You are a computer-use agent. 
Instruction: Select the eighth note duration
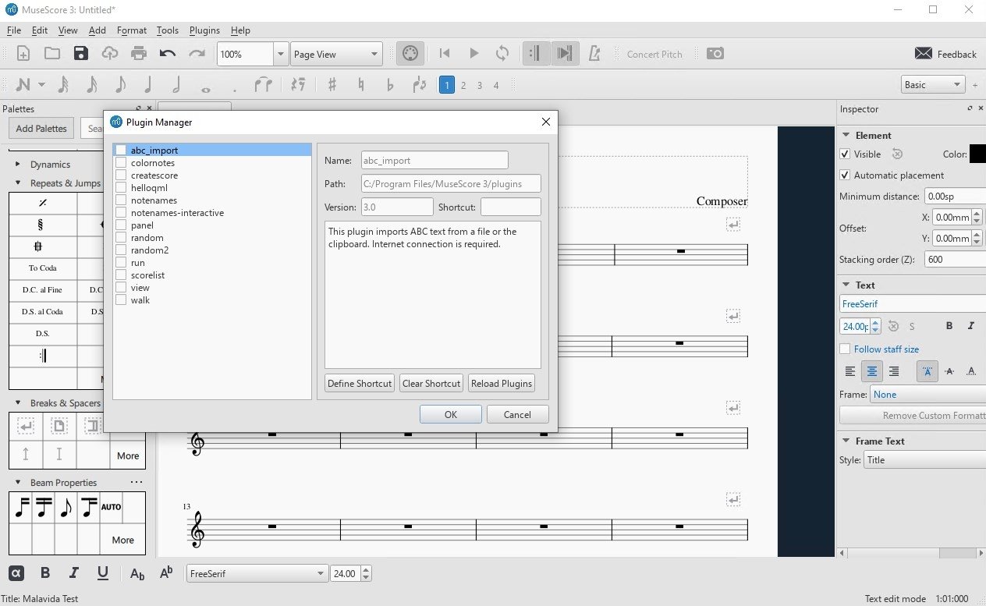click(120, 85)
